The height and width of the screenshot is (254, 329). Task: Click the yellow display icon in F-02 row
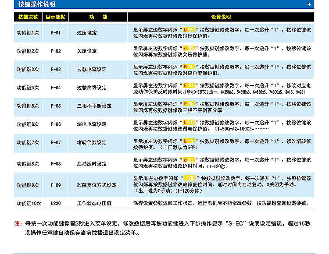click(189, 48)
